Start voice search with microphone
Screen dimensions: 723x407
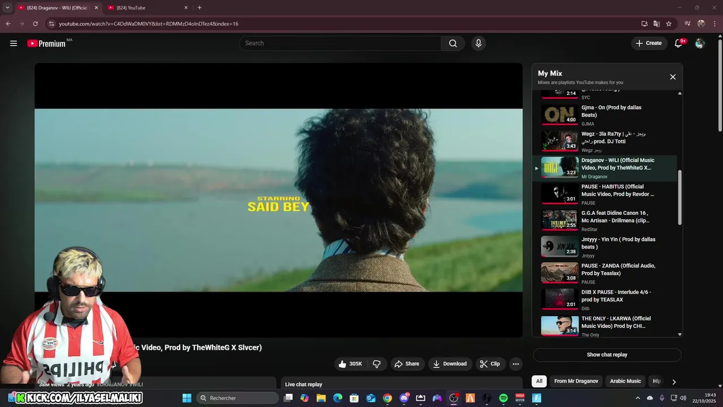[x=478, y=44]
